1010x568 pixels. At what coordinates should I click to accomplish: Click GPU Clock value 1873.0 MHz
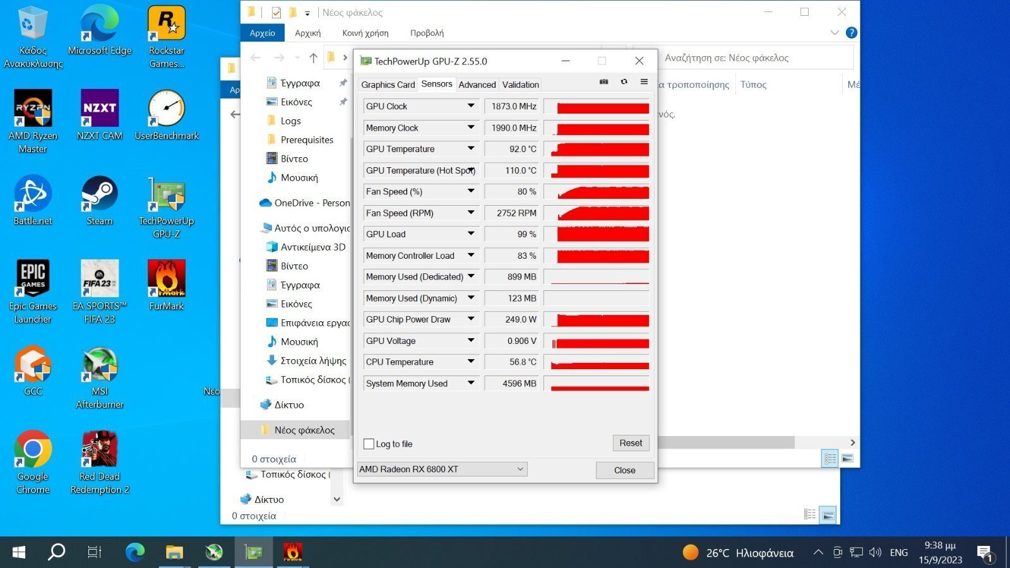click(x=512, y=106)
